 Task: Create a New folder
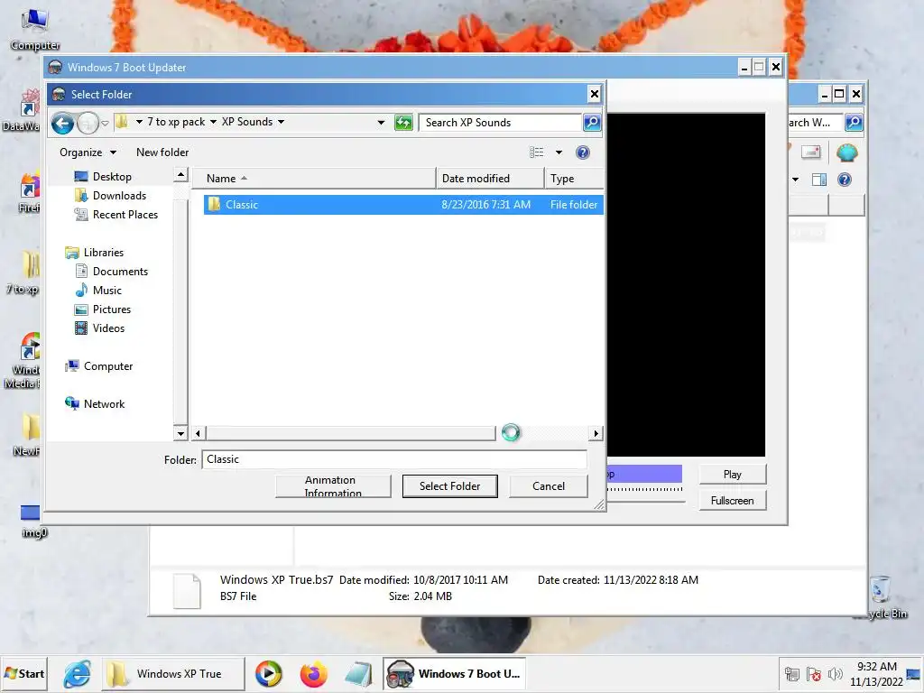click(x=162, y=152)
